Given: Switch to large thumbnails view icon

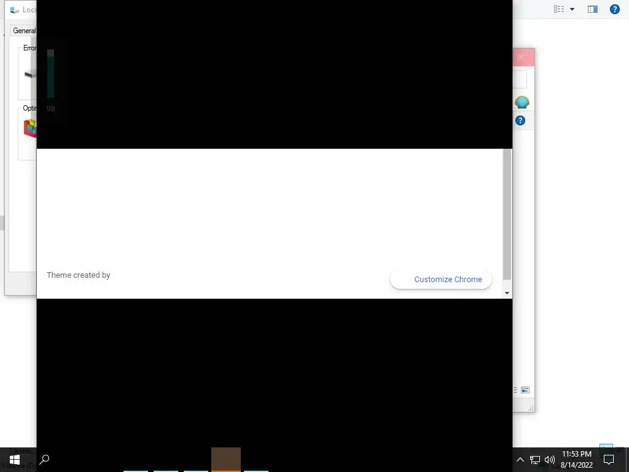Looking at the screenshot, I should (x=525, y=390).
